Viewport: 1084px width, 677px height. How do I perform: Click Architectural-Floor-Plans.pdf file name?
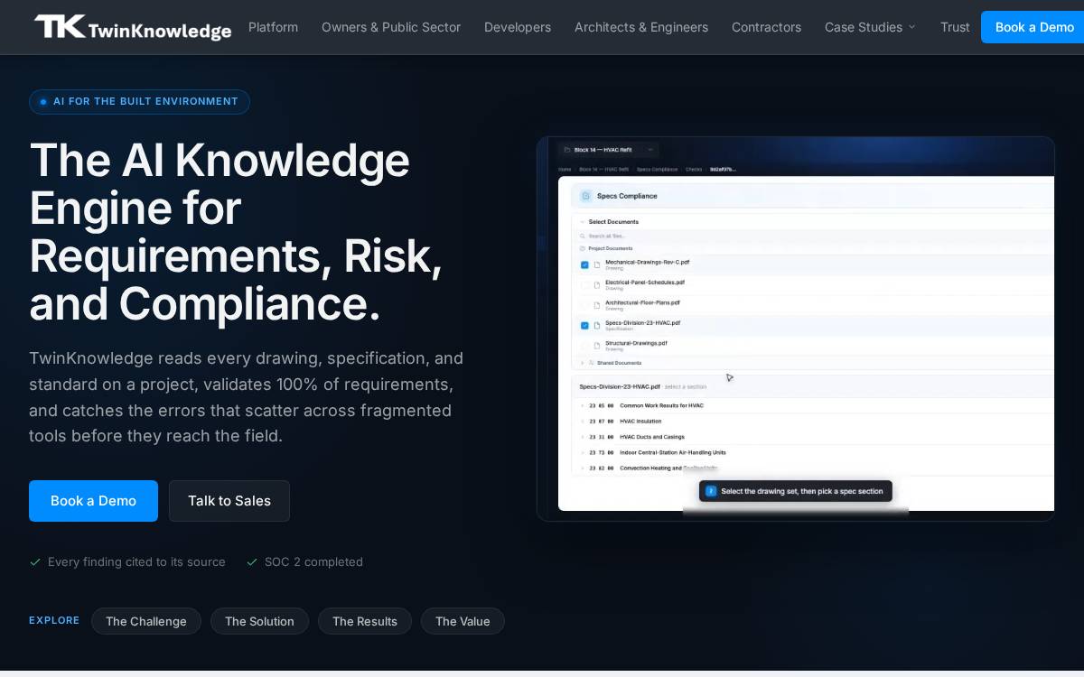[642, 302]
